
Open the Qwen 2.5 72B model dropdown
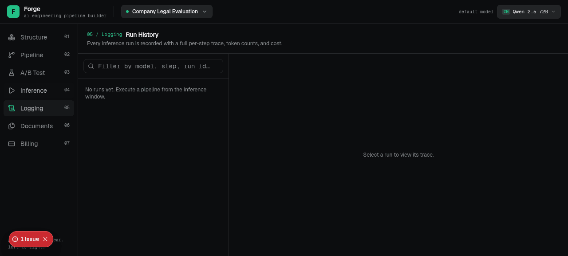pyautogui.click(x=529, y=12)
